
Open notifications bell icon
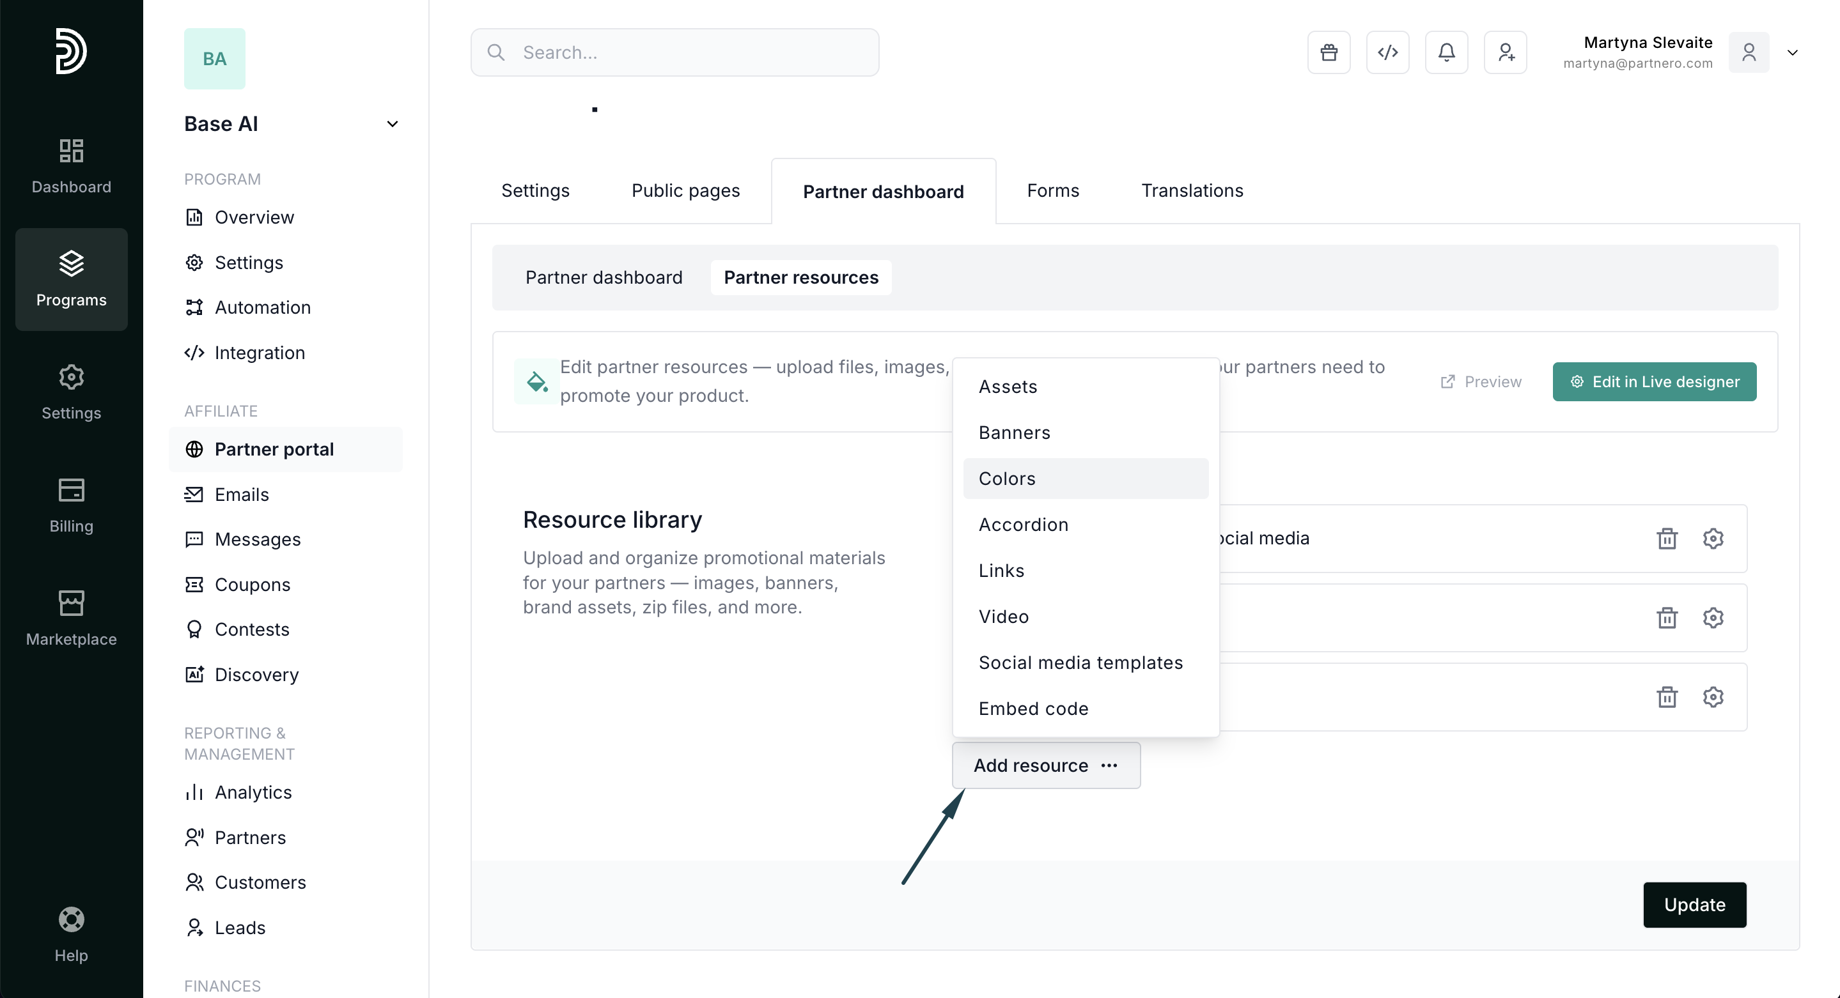(x=1446, y=52)
